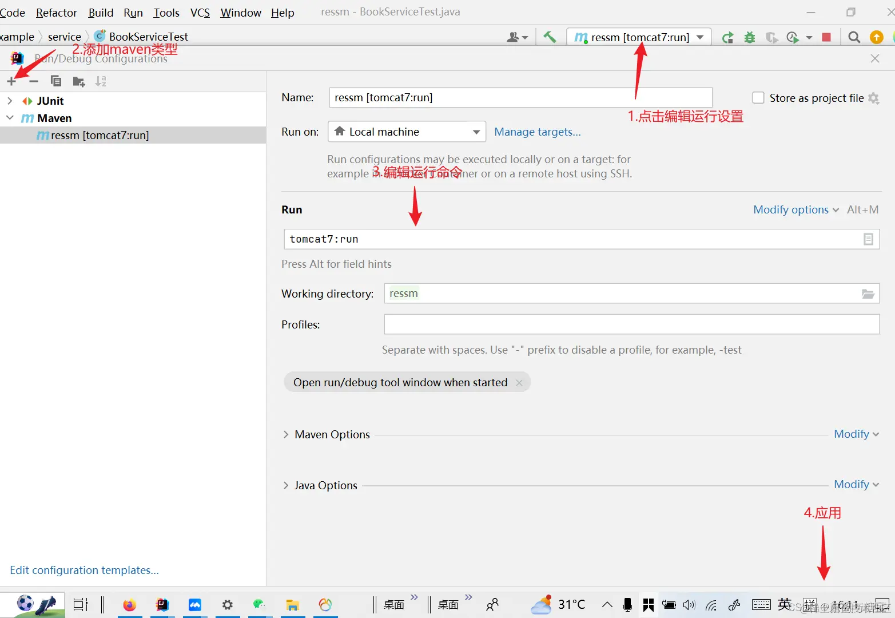Open File Explorer from the taskbar
This screenshot has height=618, width=895.
(x=292, y=605)
